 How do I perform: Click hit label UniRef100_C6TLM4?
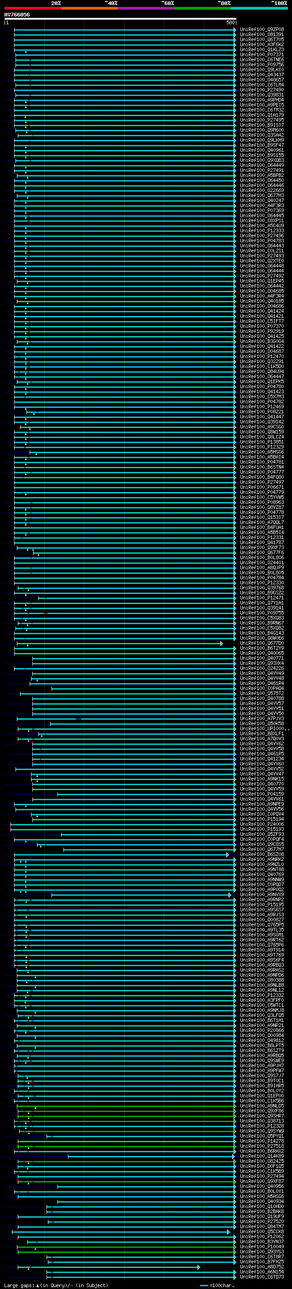point(262,85)
